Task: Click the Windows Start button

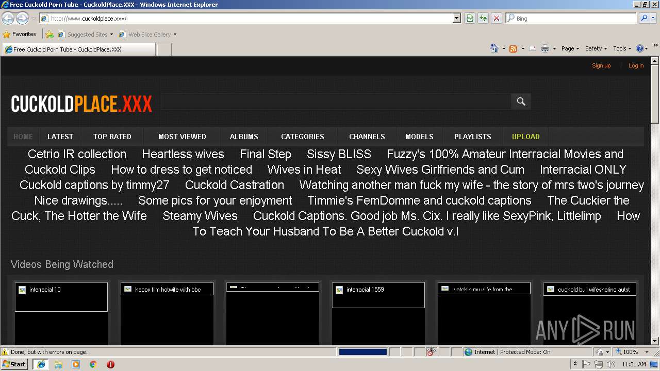Action: pos(14,364)
